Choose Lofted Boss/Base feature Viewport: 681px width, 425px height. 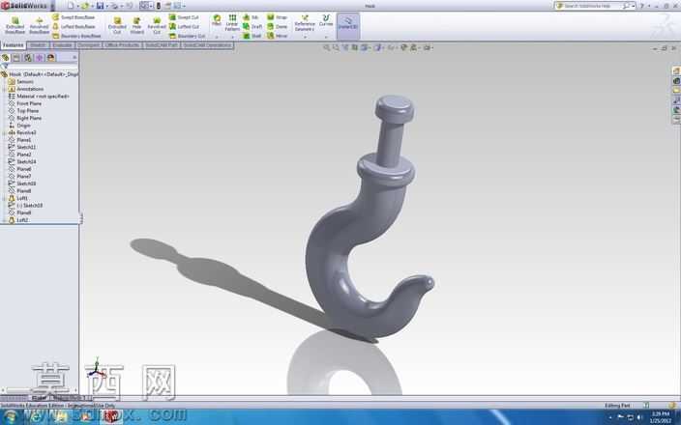[x=74, y=26]
